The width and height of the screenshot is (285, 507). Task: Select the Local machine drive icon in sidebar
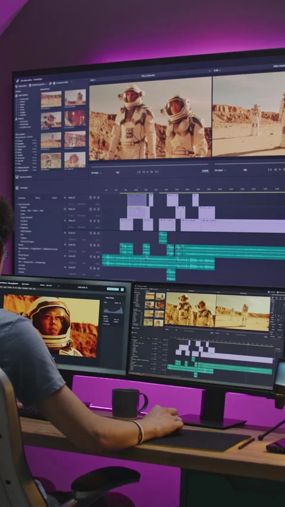point(17,95)
